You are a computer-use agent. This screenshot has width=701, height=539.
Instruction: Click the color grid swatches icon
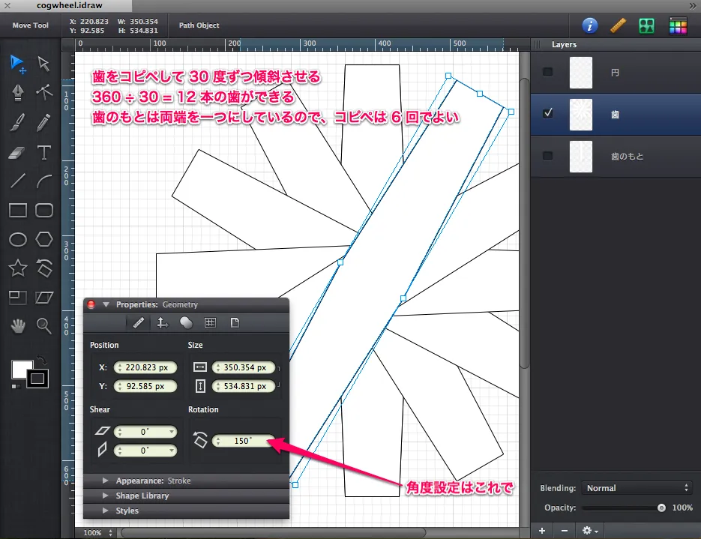[678, 25]
